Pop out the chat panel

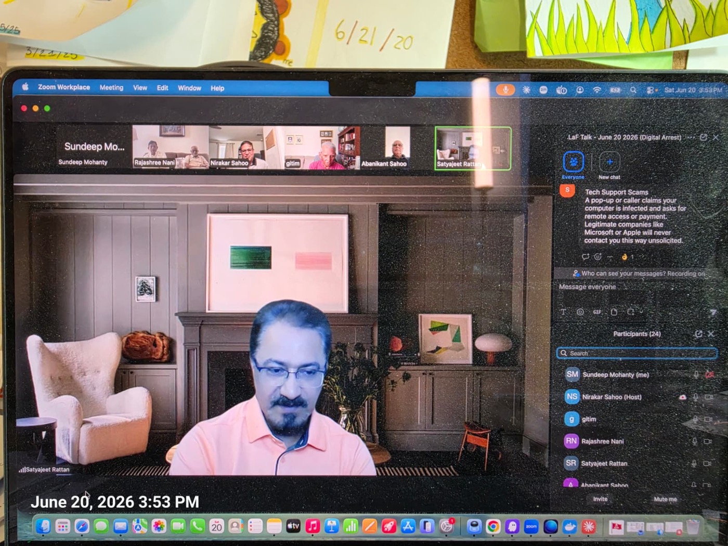(x=704, y=137)
